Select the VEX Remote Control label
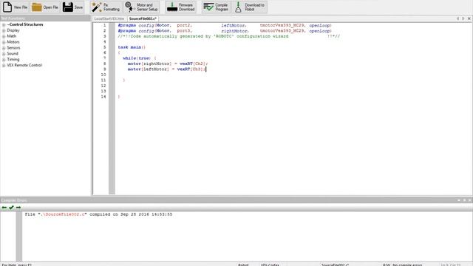The height and width of the screenshot is (266, 473). 24,65
